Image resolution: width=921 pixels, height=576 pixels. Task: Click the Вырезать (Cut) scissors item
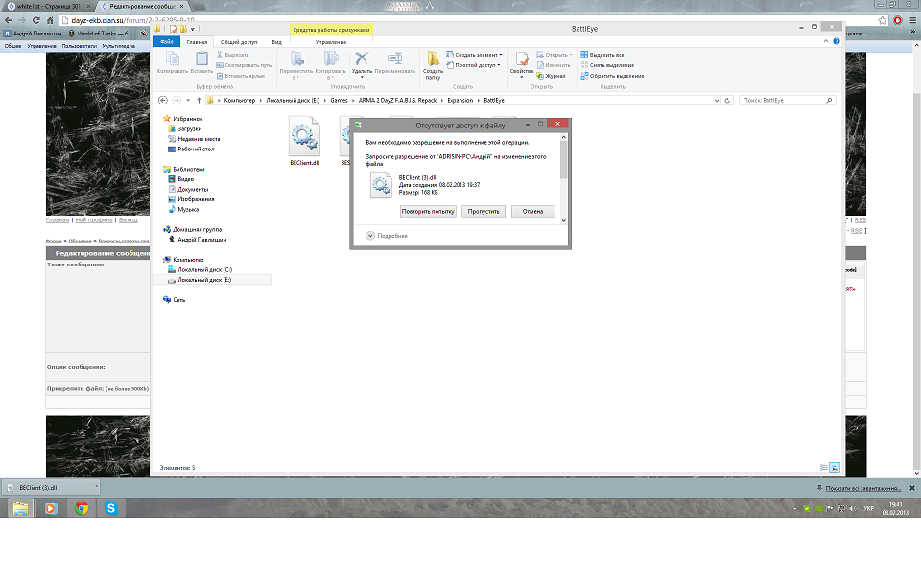[233, 55]
